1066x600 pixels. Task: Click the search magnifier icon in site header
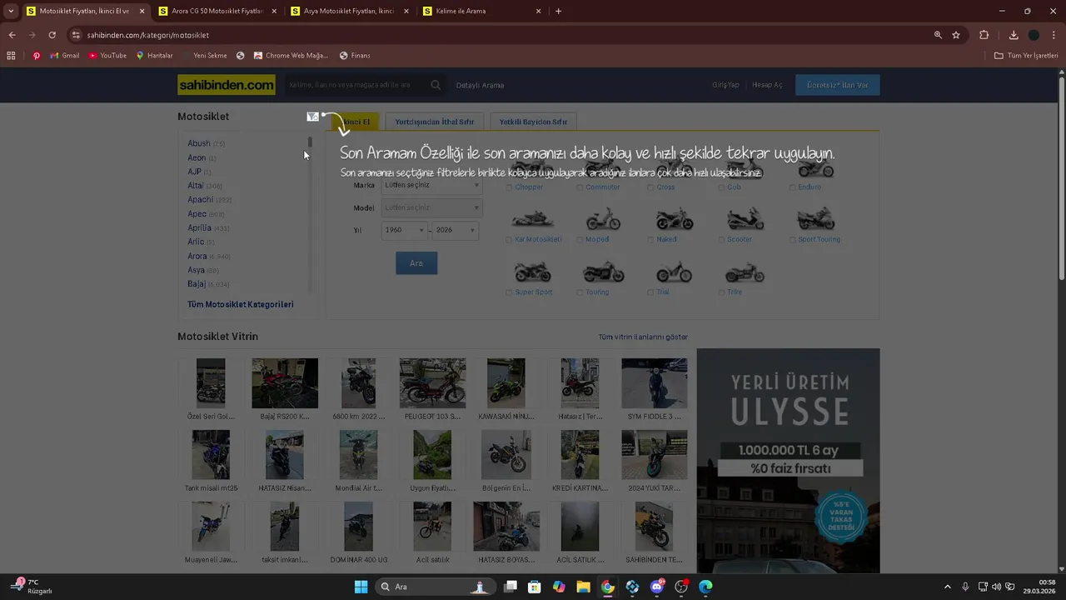[436, 85]
